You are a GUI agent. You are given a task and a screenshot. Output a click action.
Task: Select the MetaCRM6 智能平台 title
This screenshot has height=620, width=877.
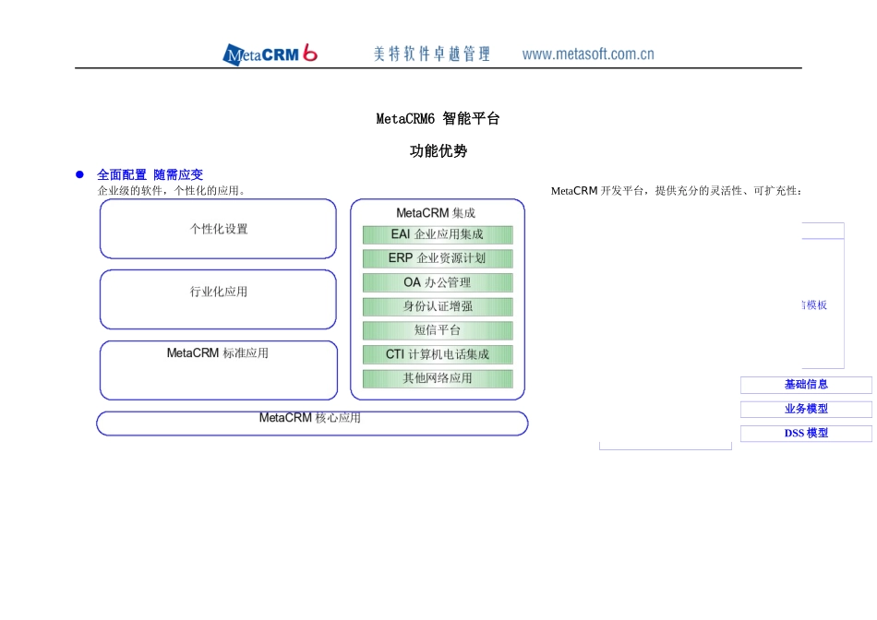438,118
